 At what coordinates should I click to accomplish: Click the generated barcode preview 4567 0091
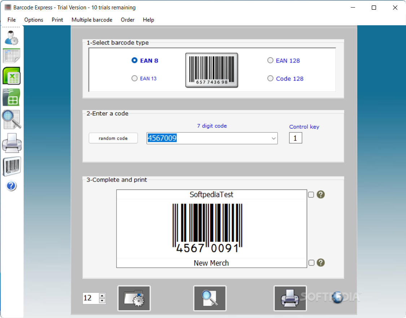tap(208, 228)
